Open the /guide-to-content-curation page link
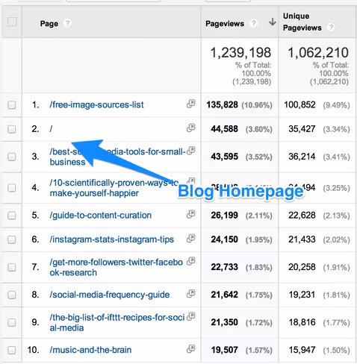This screenshot has height=364, width=357. (x=101, y=216)
